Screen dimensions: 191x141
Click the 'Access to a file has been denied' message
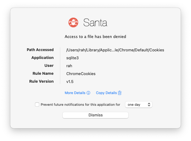coord(95,37)
